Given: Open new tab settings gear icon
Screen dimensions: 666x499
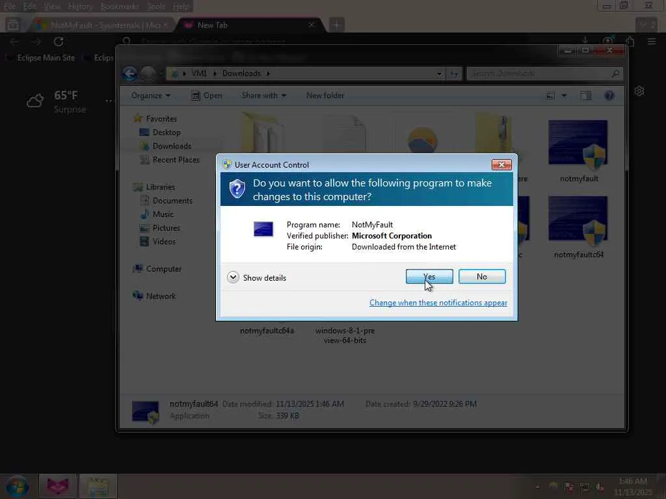Looking at the screenshot, I should coord(639,91).
